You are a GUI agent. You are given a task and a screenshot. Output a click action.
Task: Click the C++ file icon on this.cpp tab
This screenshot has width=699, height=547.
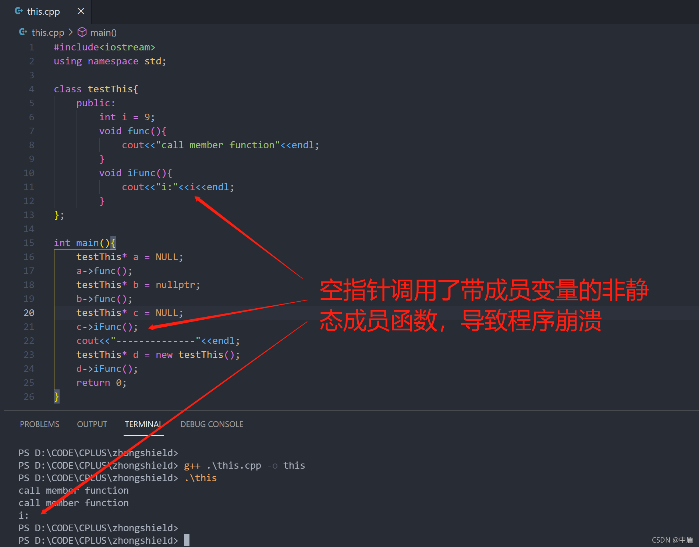tap(18, 11)
